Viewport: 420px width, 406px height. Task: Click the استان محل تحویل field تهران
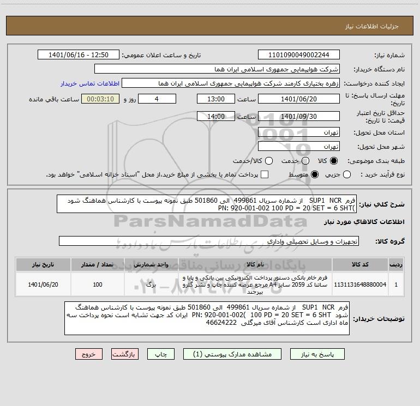pyautogui.click(x=299, y=132)
